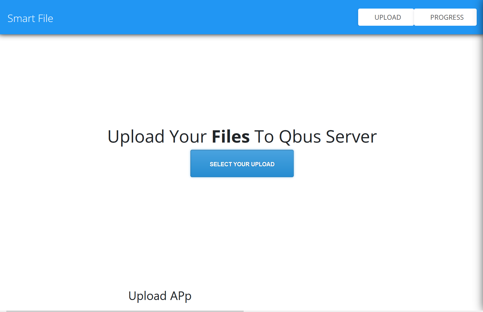Click the word 'Server' in the main heading
Screen dimensions: 483x312
pyautogui.click(x=351, y=137)
